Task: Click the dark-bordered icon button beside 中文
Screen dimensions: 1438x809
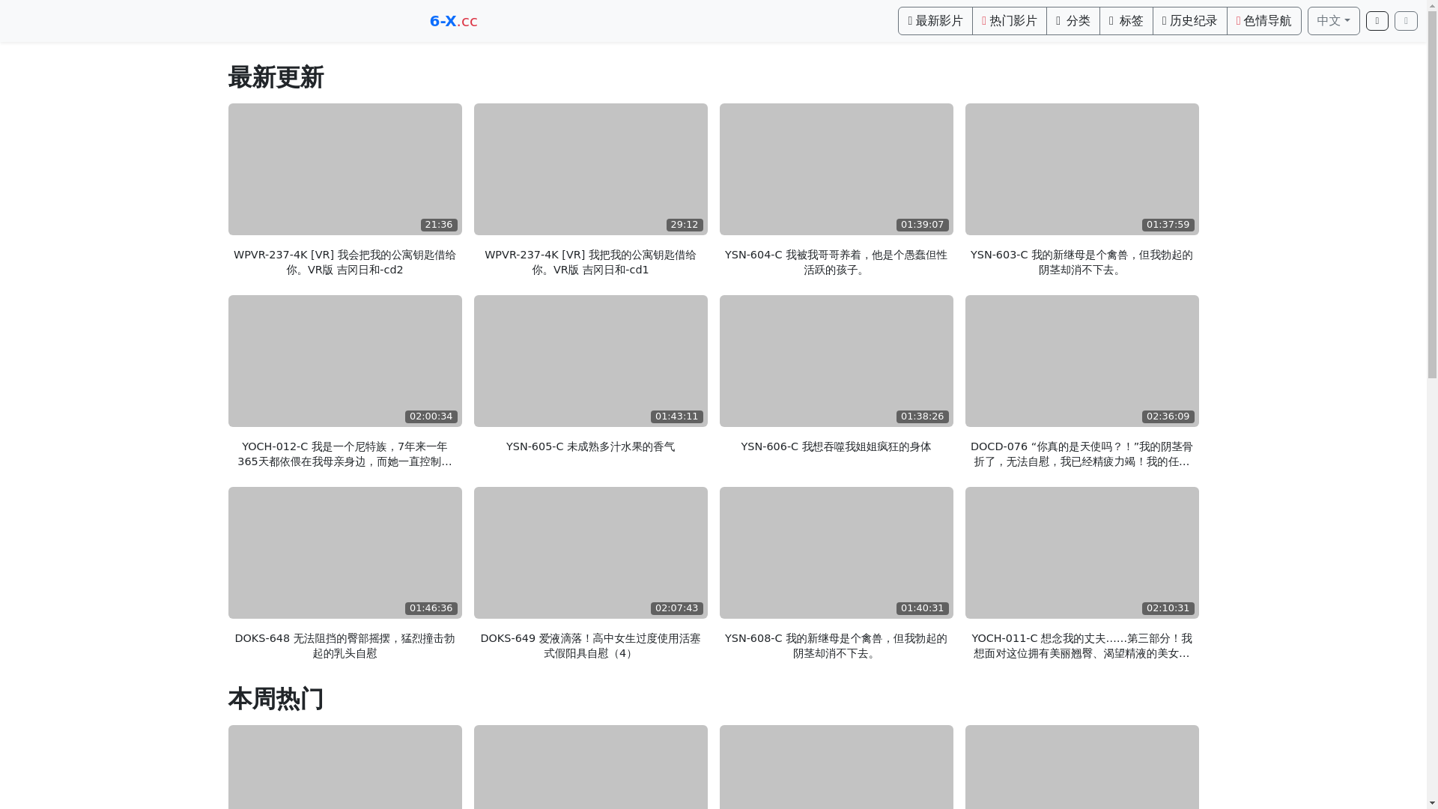Action: [x=1377, y=21]
